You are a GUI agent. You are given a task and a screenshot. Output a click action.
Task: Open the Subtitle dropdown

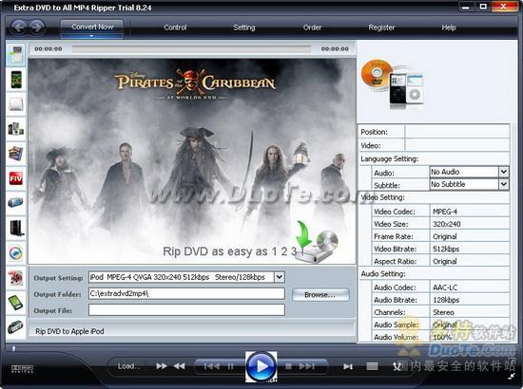point(504,184)
